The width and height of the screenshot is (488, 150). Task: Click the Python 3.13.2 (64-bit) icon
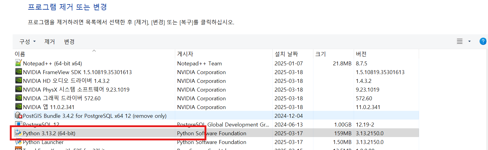pos(18,133)
